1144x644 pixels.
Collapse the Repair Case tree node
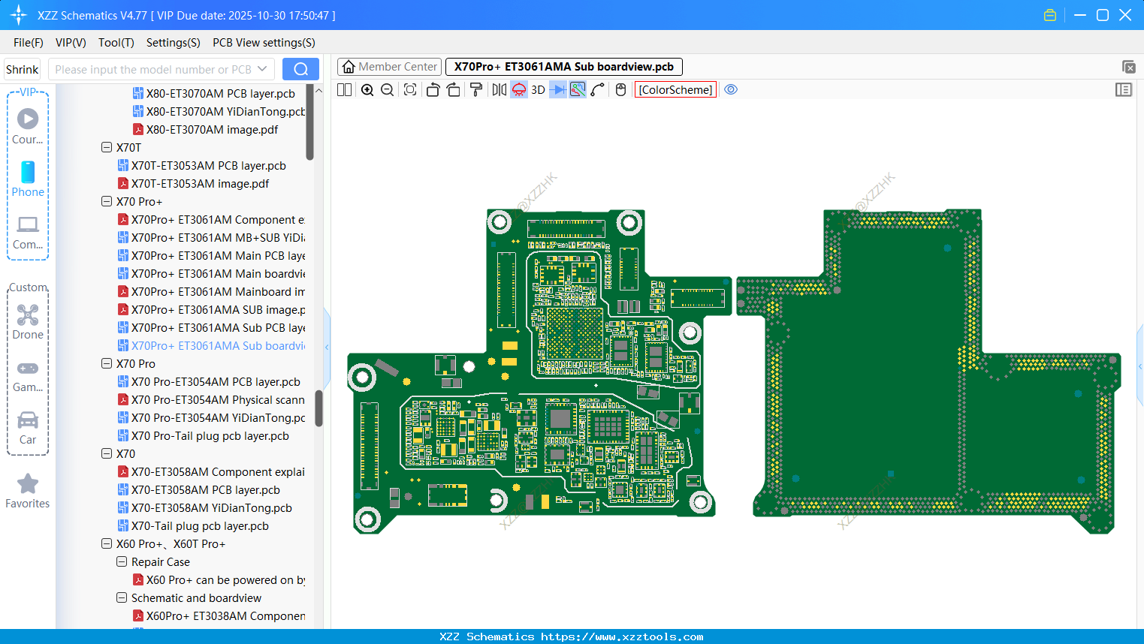click(x=122, y=562)
